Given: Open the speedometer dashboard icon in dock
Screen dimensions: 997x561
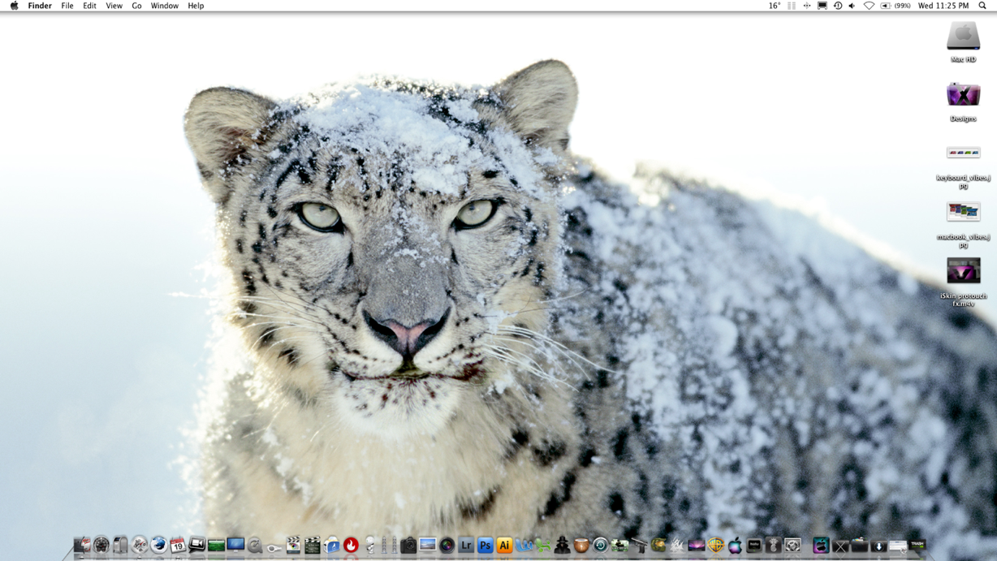Looking at the screenshot, I should (x=101, y=545).
